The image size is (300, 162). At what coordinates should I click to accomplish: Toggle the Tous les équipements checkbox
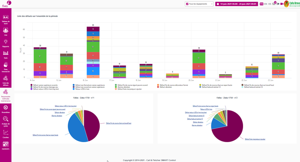(187, 4)
